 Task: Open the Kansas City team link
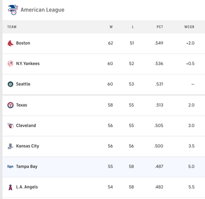pos(27,146)
